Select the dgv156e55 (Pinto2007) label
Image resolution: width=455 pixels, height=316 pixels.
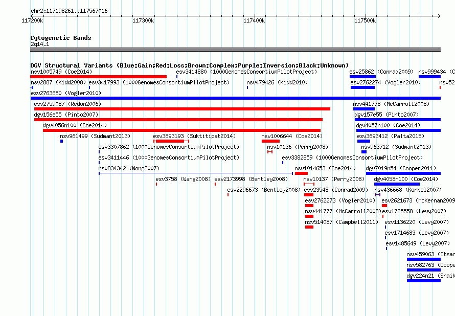tap(66, 115)
